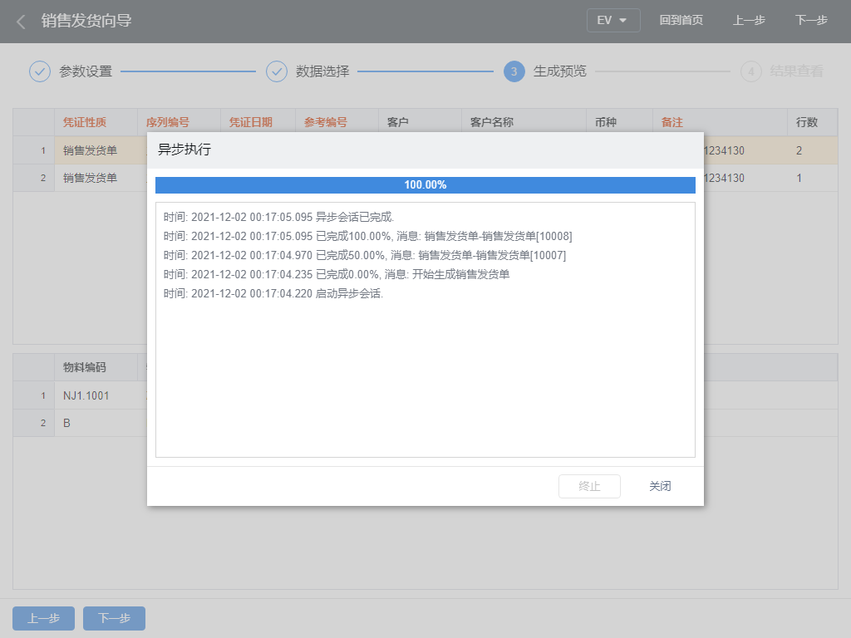The height and width of the screenshot is (638, 851).
Task: Click the bottom 下一步 button
Action: [114, 618]
